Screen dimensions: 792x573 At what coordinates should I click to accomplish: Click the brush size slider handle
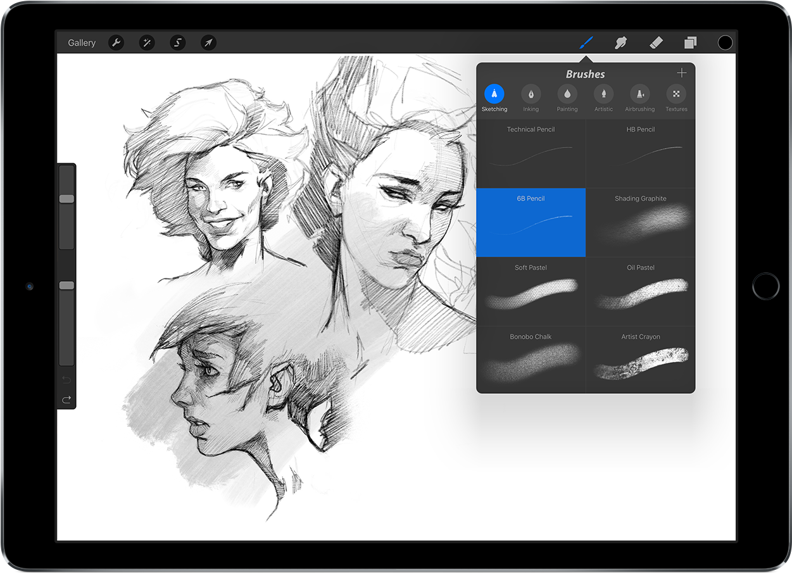tap(66, 199)
